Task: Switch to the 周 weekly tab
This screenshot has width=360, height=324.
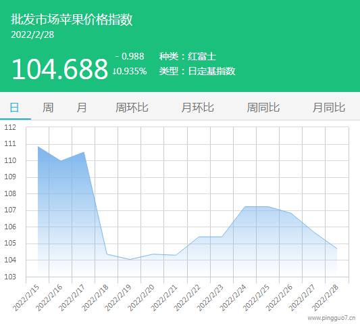Action: [x=48, y=108]
